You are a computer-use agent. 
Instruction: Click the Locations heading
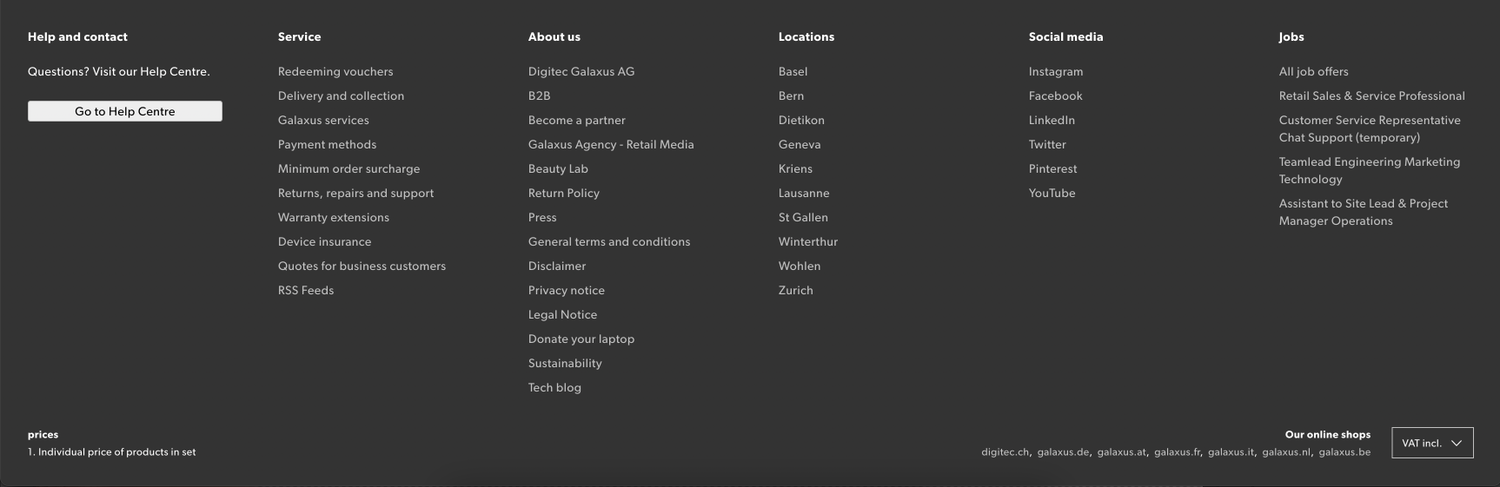point(806,36)
